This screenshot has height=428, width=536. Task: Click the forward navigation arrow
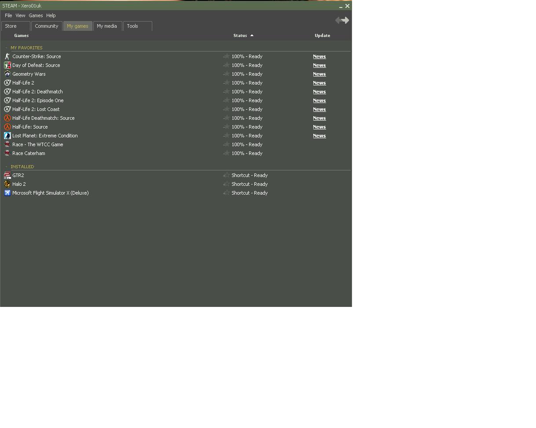coord(346,20)
